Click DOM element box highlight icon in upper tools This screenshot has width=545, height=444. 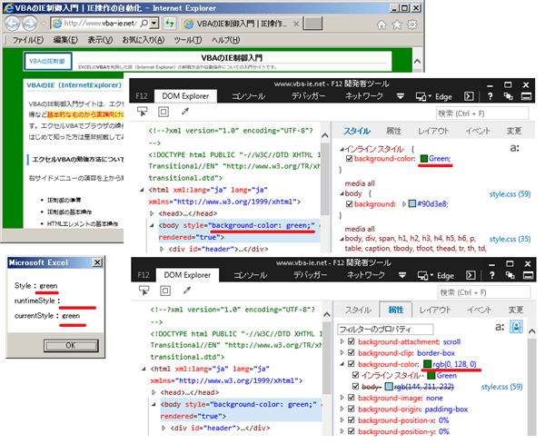[163, 112]
